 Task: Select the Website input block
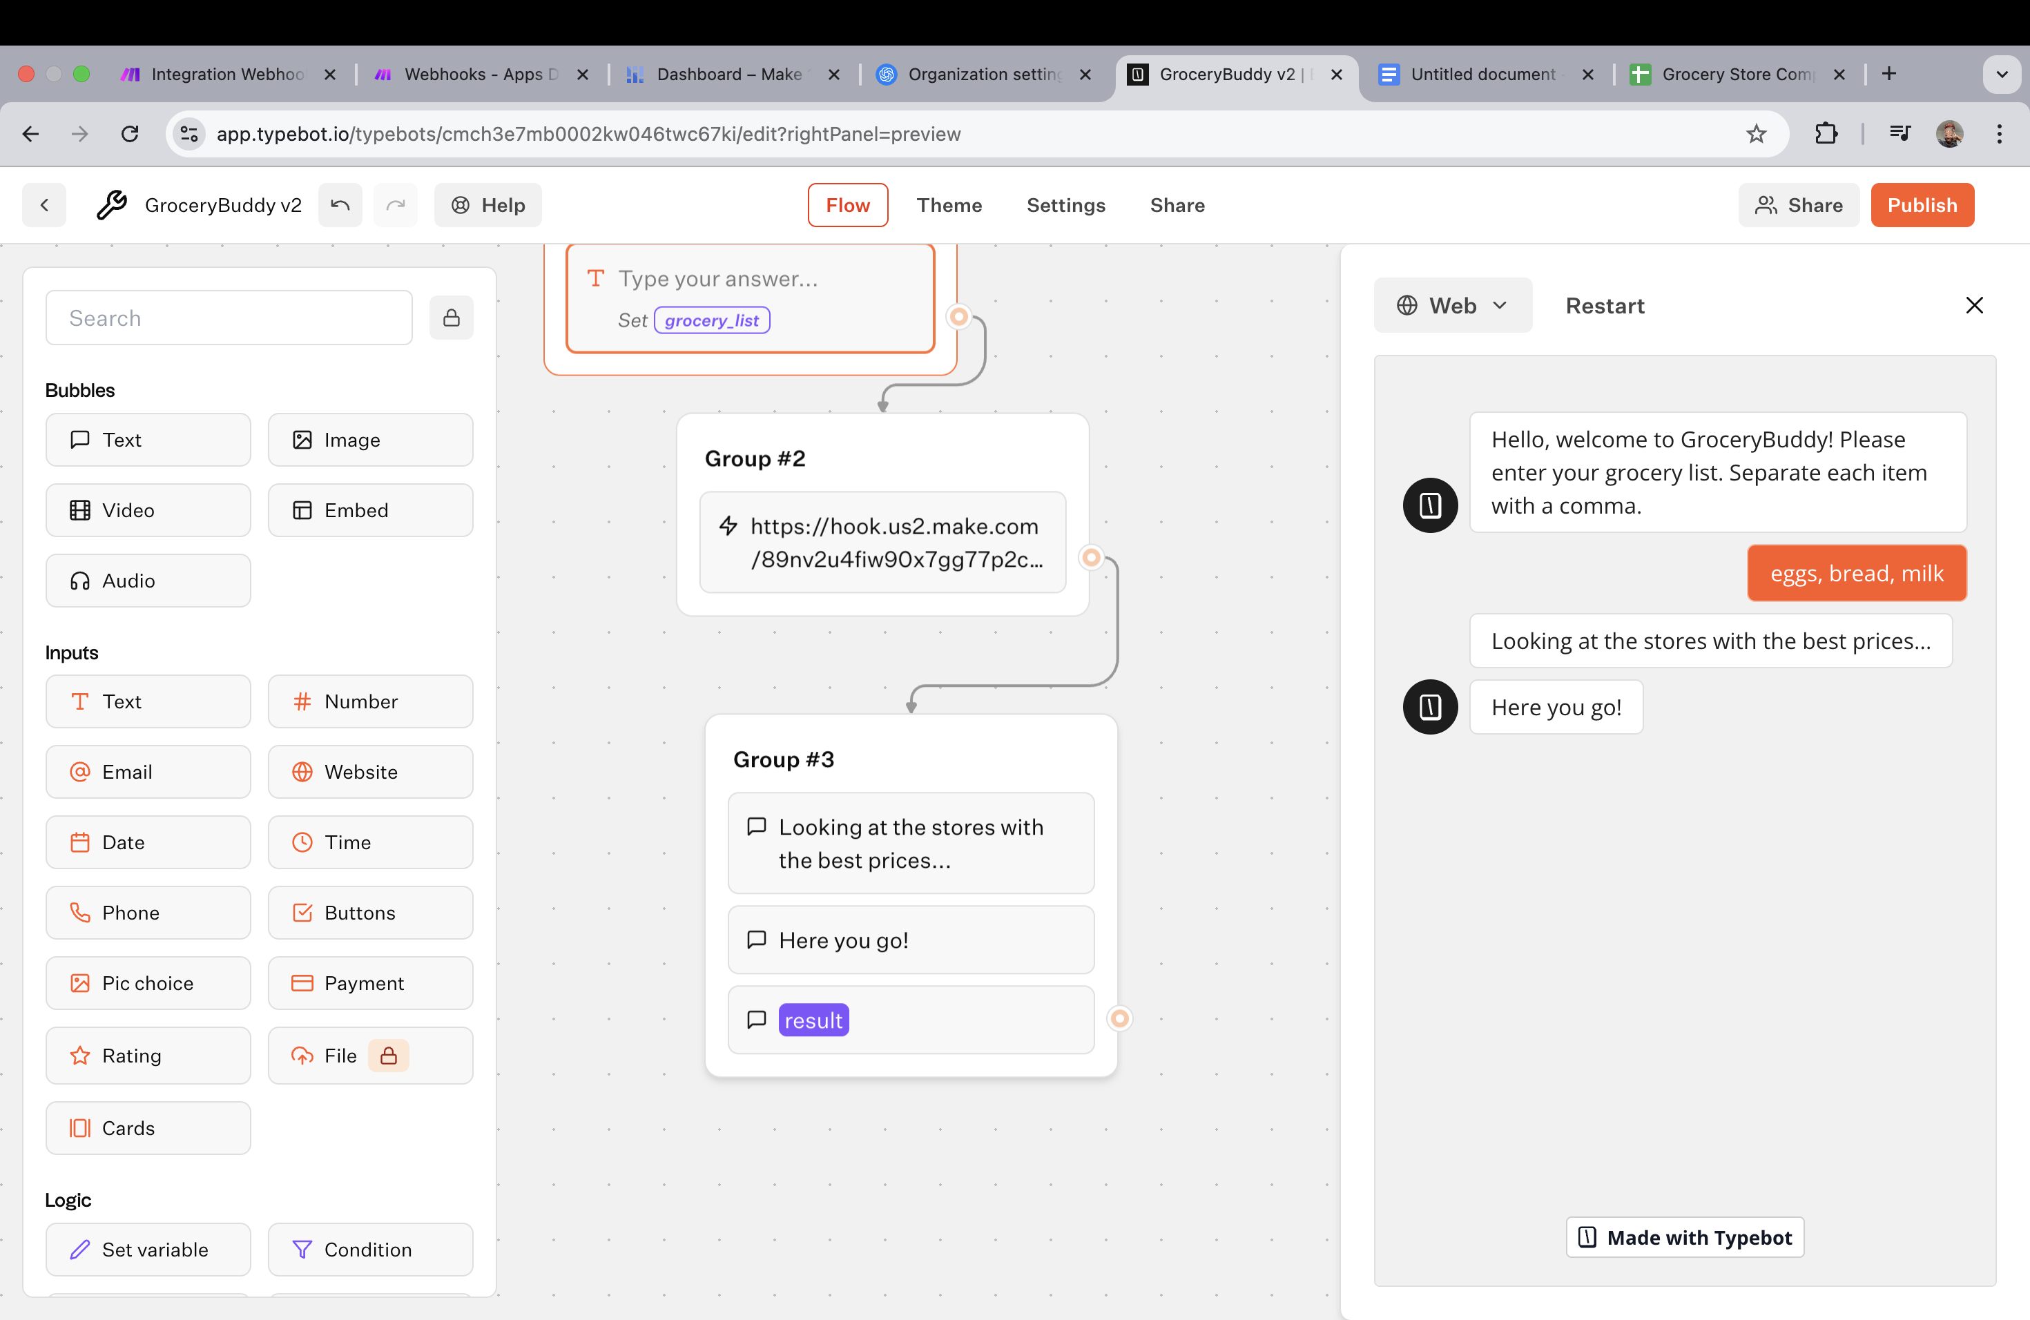(x=370, y=772)
